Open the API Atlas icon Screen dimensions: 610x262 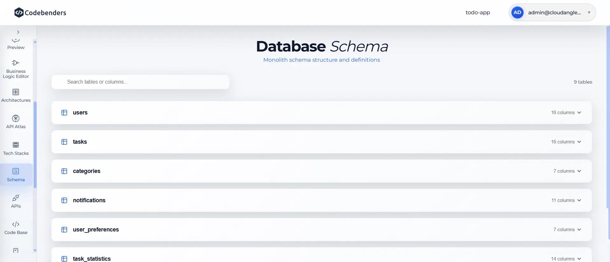[16, 119]
